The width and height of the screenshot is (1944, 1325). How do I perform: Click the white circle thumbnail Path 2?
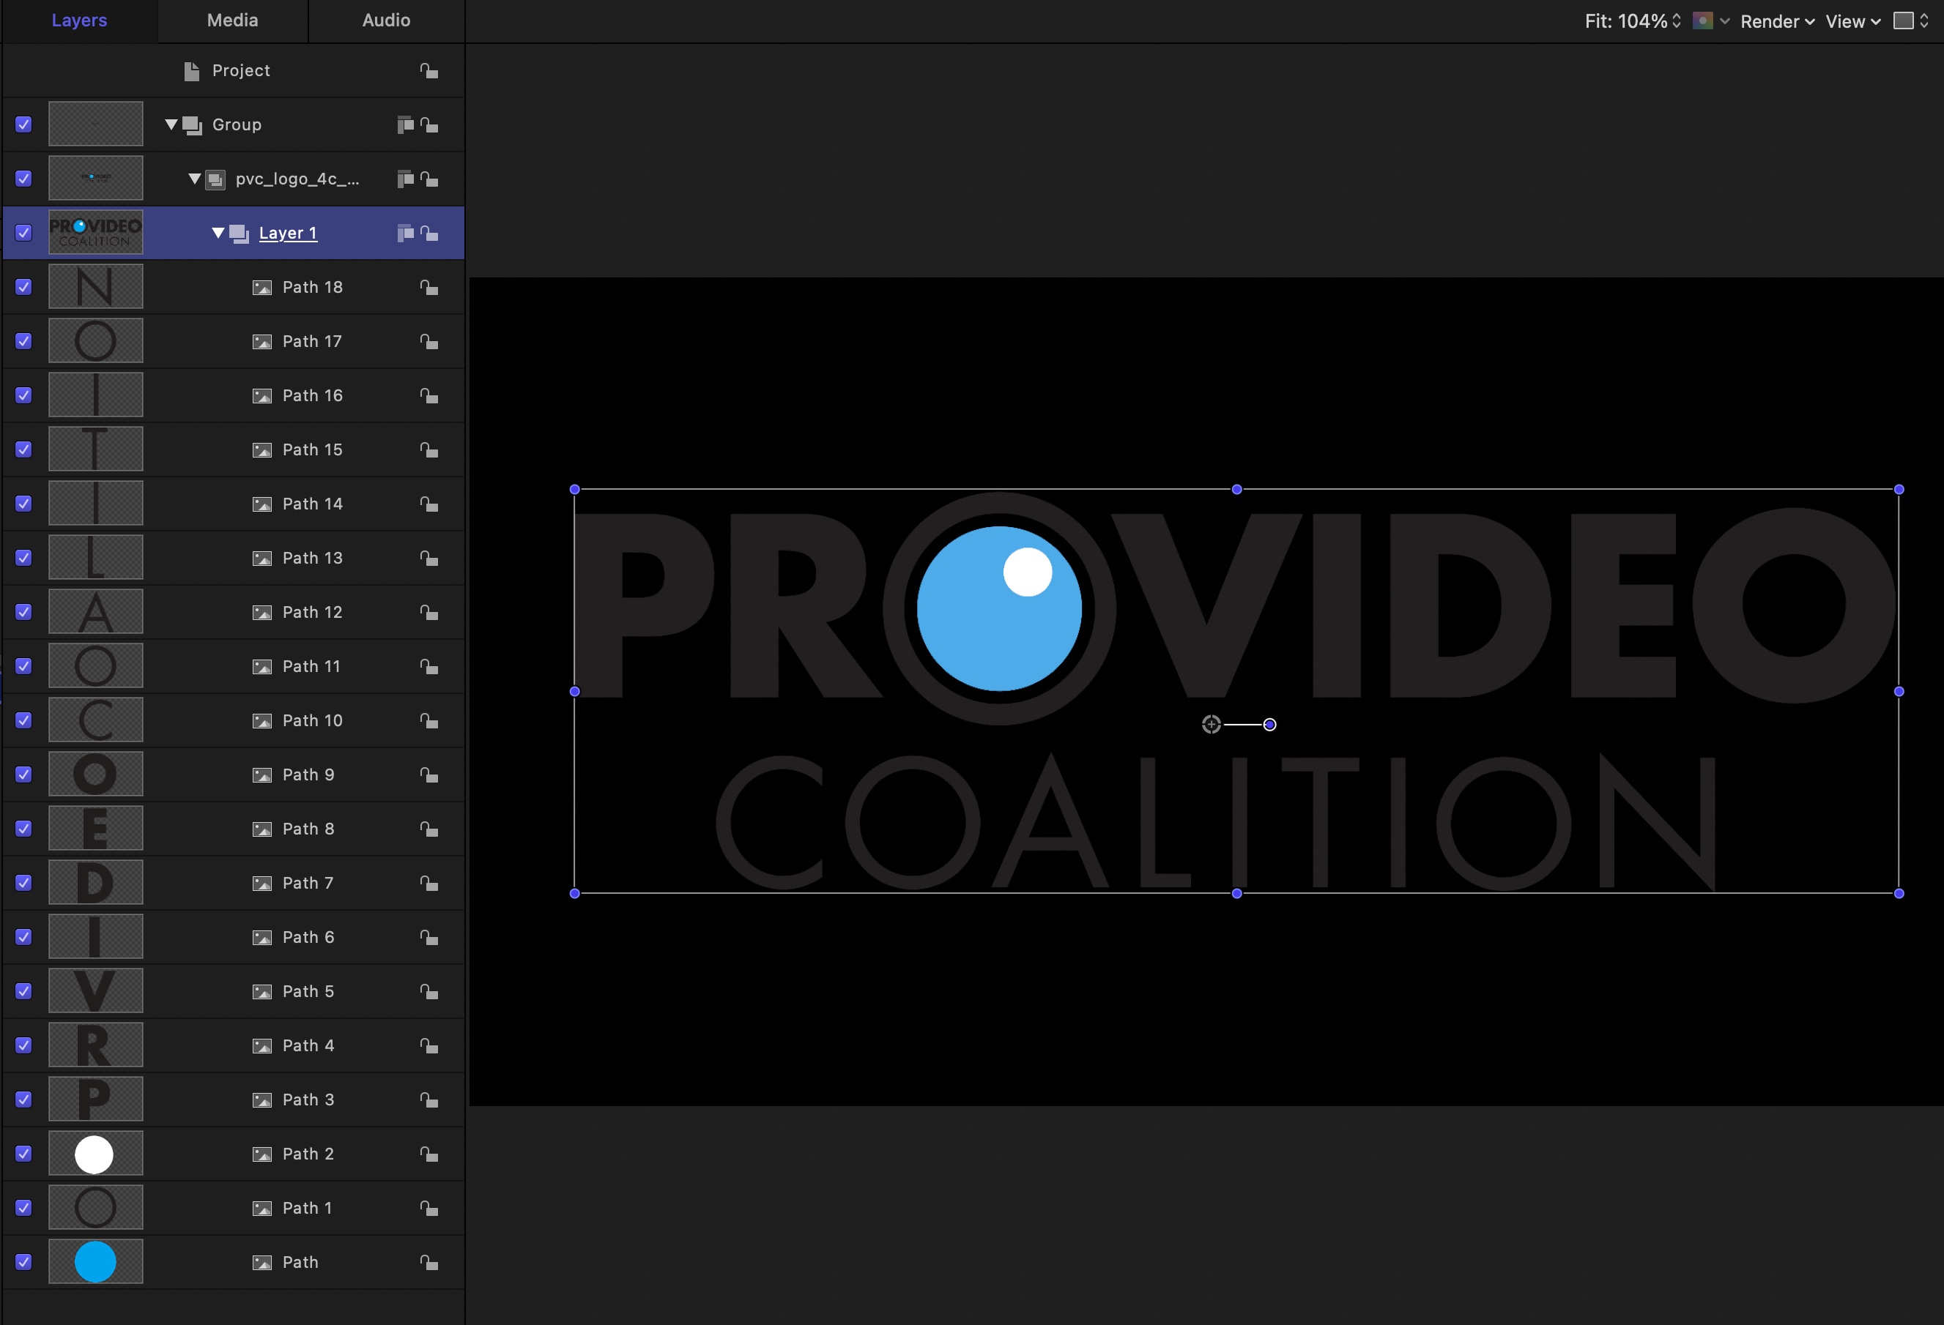coord(94,1154)
